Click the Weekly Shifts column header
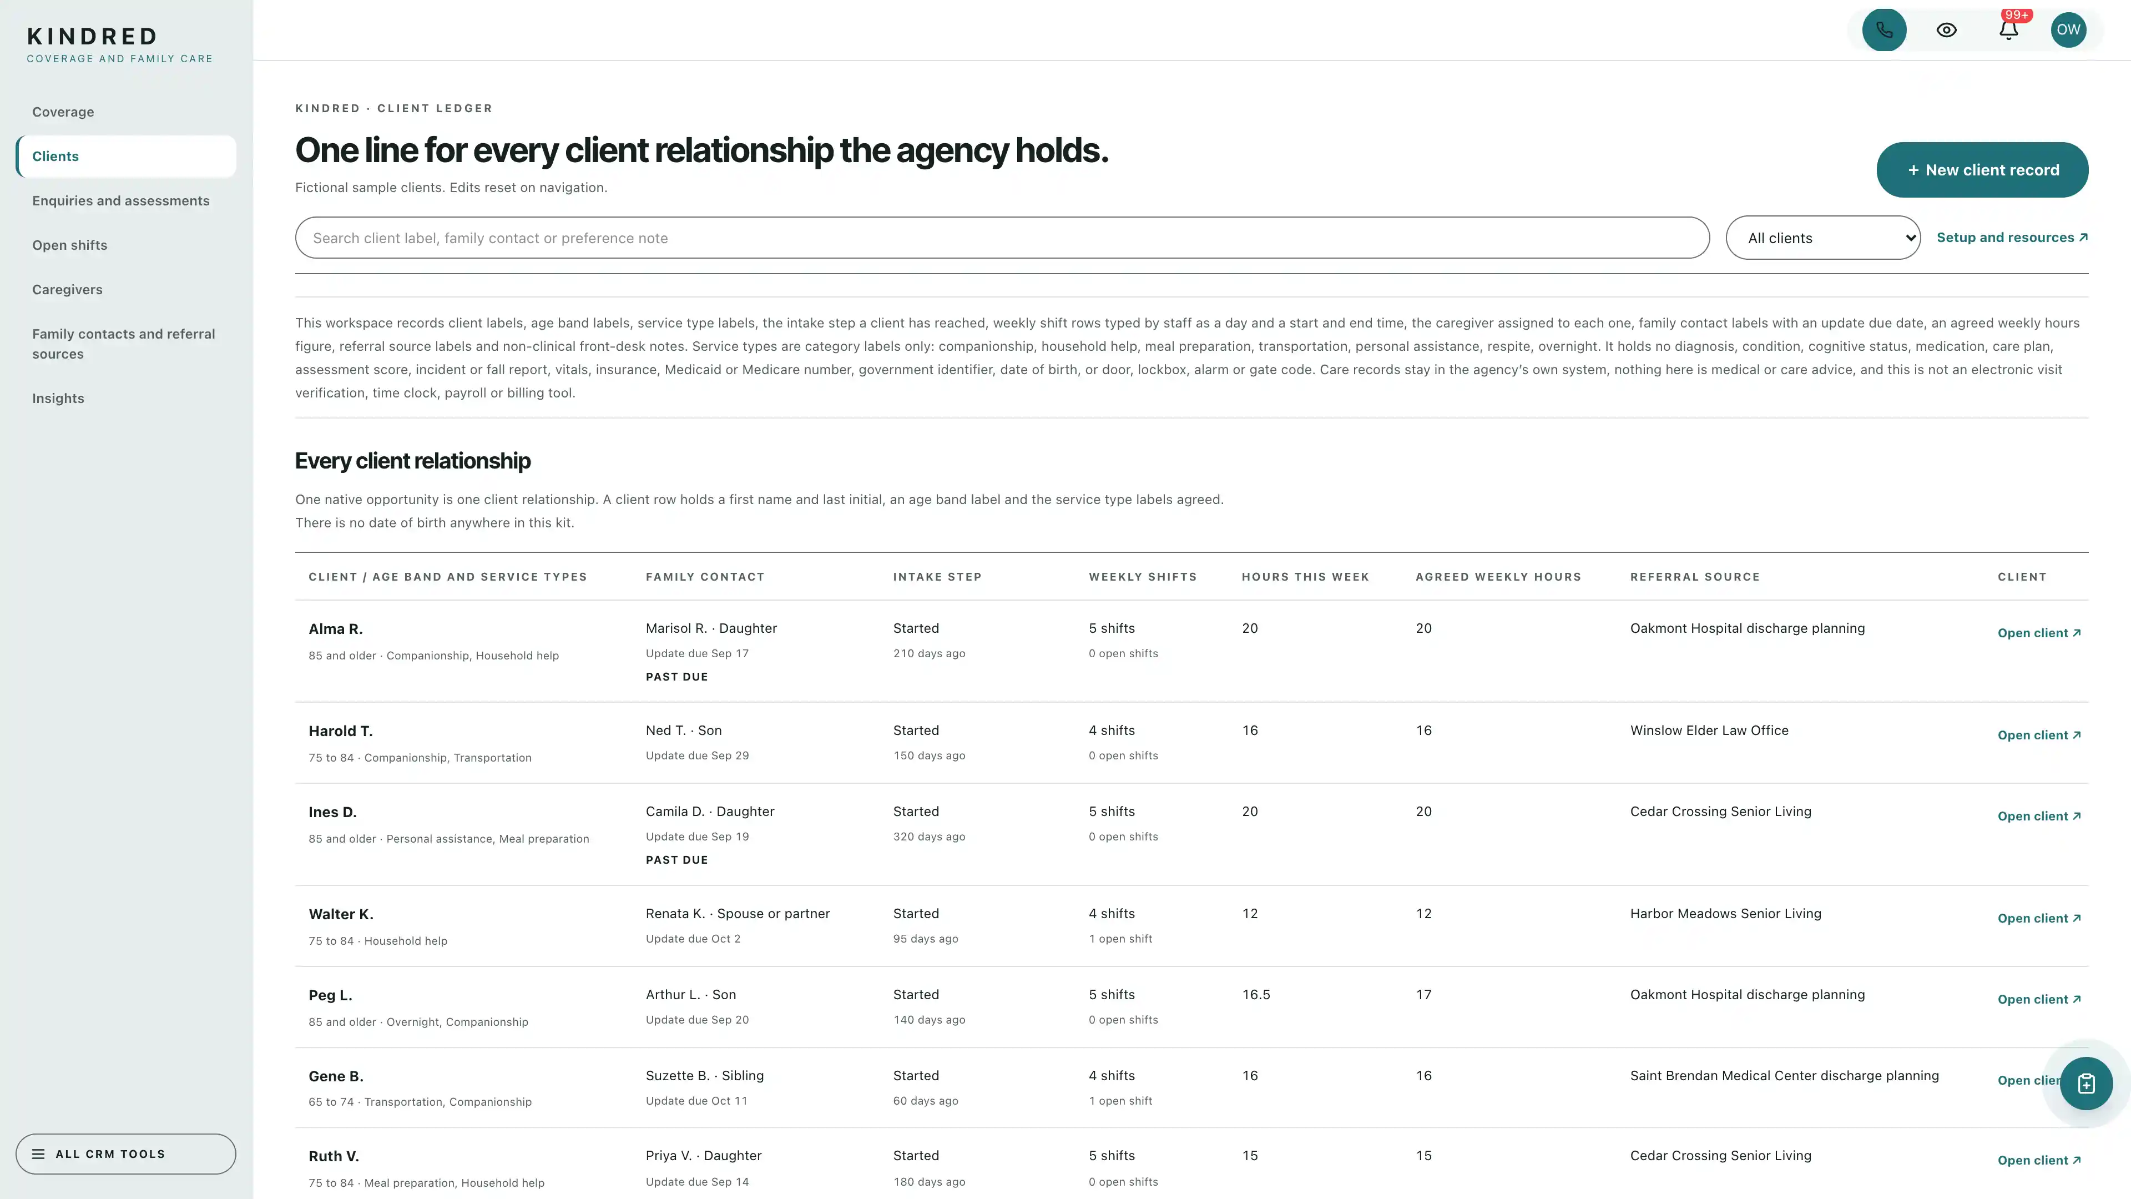Image resolution: width=2131 pixels, height=1199 pixels. click(1143, 577)
